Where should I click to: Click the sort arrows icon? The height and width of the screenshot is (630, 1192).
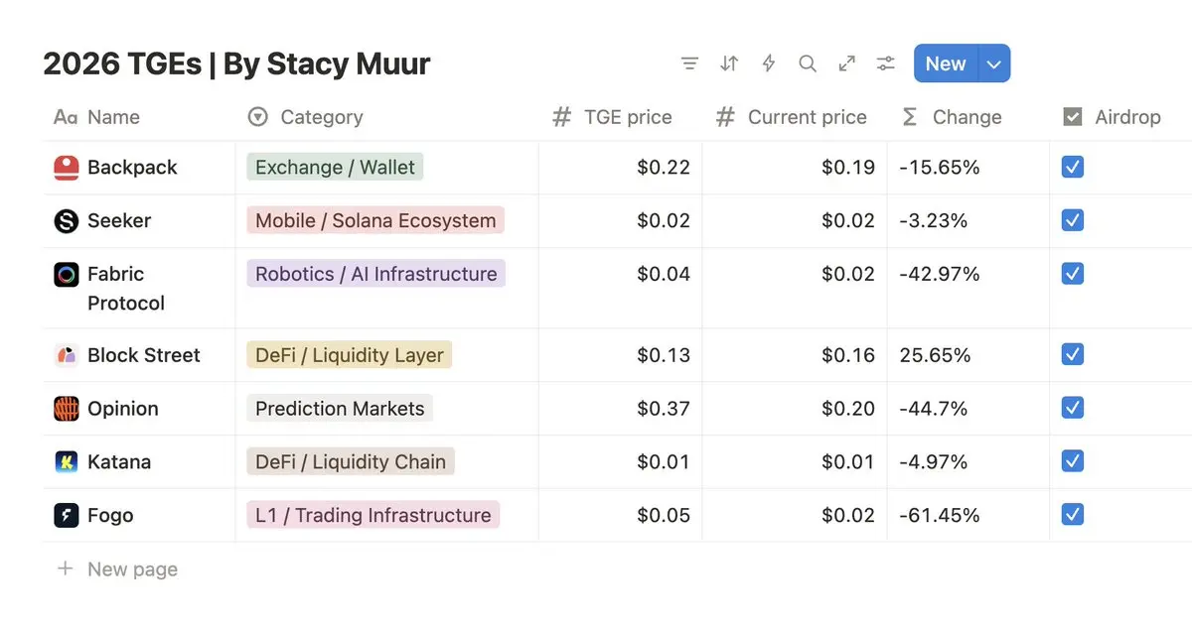click(x=729, y=63)
